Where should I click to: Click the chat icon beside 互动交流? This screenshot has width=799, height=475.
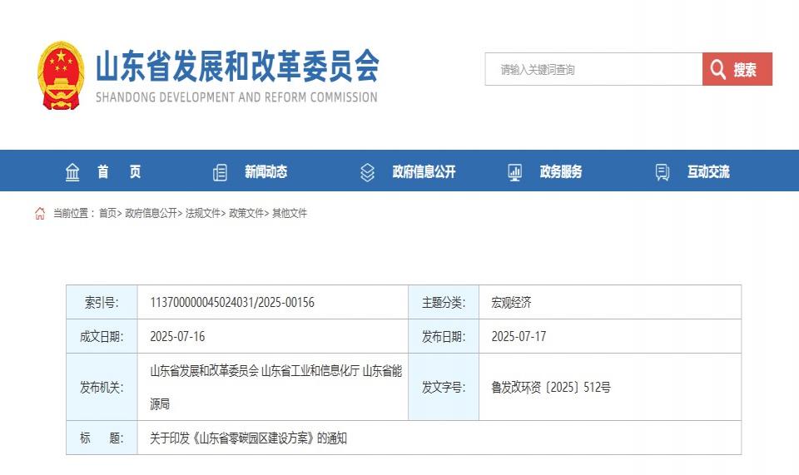(662, 172)
